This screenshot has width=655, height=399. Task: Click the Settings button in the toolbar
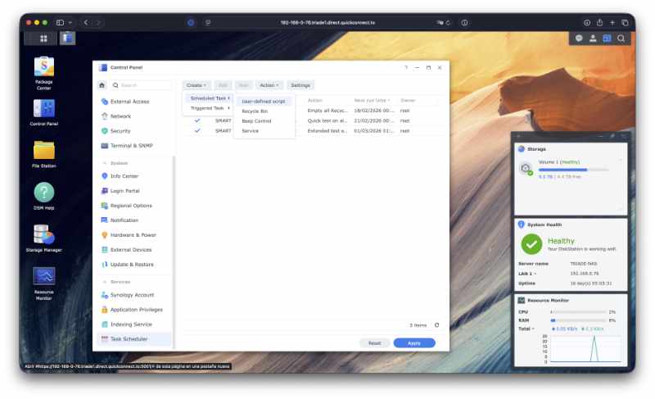[300, 85]
